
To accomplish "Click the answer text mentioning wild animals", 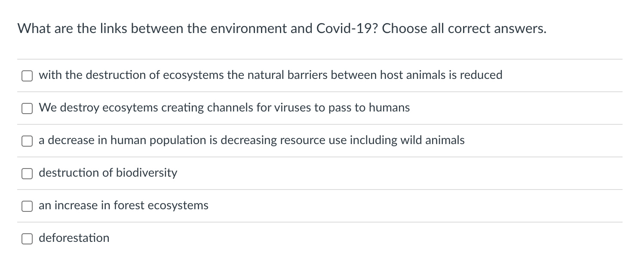I will pyautogui.click(x=251, y=140).
